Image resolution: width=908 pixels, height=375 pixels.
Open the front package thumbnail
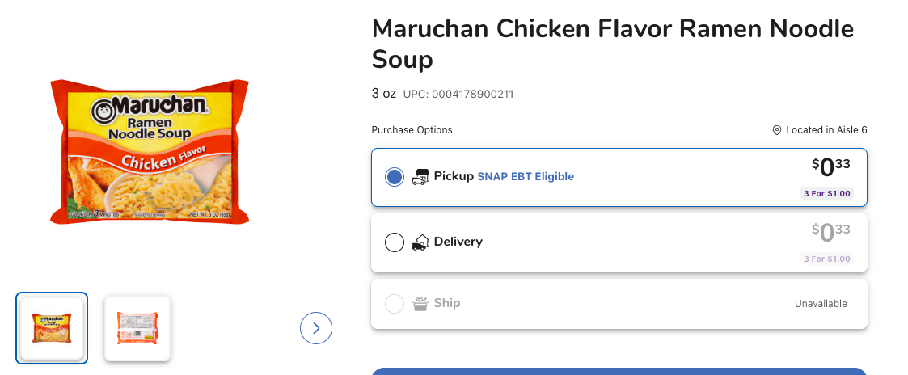pos(52,328)
